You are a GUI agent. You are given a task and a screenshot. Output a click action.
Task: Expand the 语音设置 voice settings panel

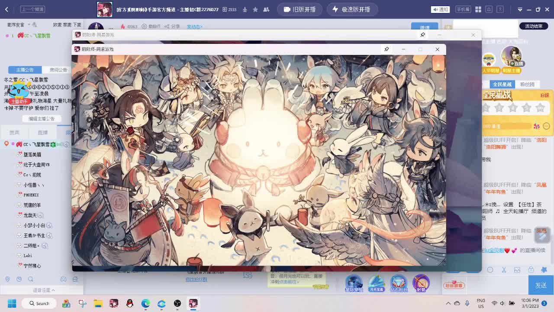pos(44,290)
